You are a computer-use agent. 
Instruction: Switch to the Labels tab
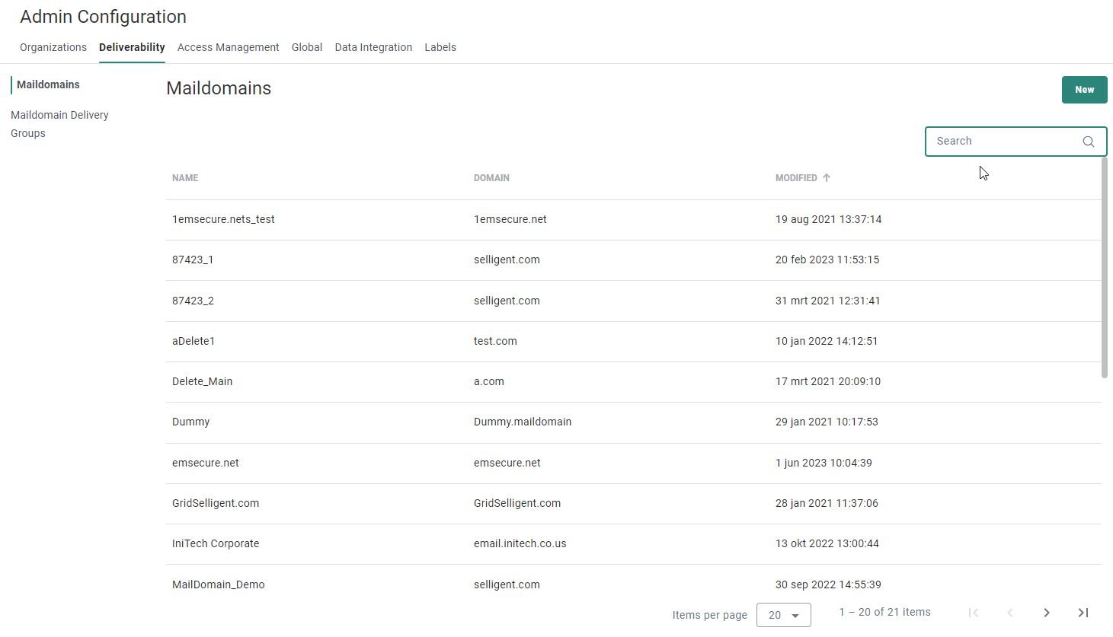pyautogui.click(x=440, y=47)
